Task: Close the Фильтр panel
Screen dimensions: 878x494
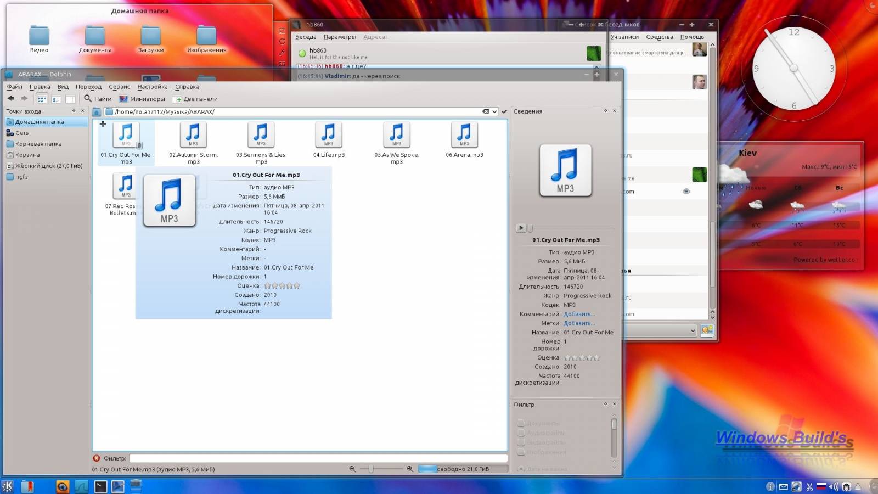Action: point(615,404)
